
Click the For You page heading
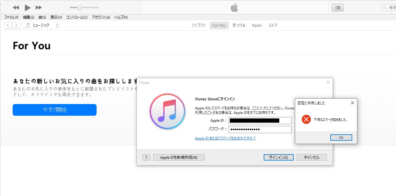tap(31, 46)
